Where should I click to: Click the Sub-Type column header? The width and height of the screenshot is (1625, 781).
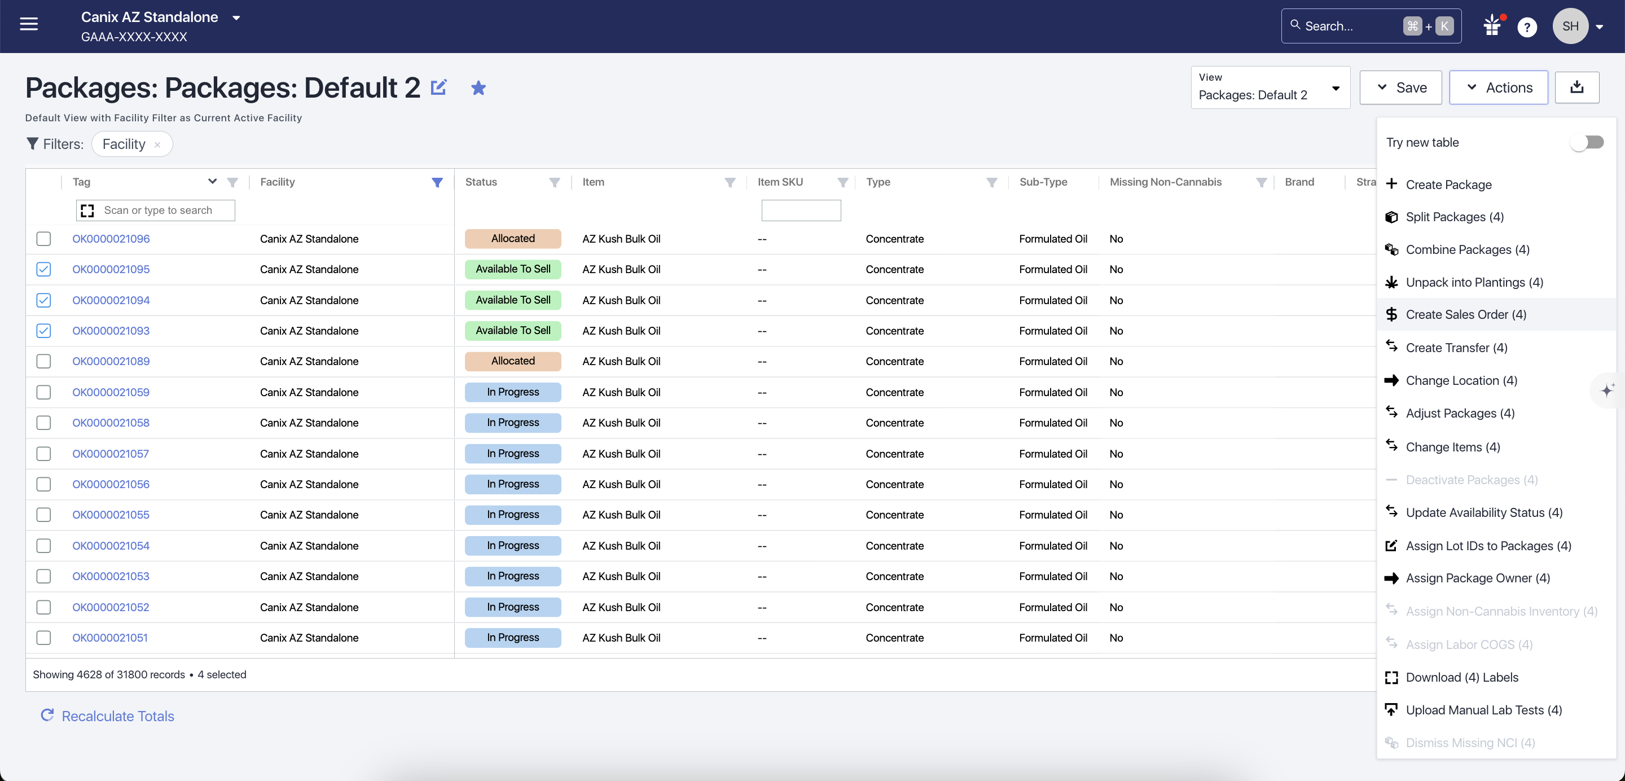[1043, 182]
